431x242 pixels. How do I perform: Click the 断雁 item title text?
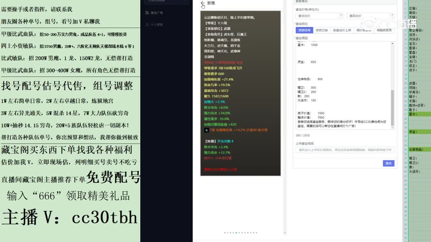(211, 3)
